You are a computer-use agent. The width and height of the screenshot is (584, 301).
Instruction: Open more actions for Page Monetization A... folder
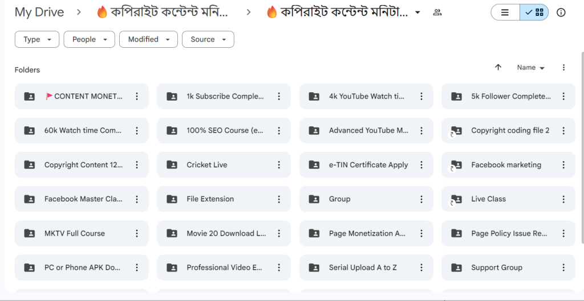421,233
